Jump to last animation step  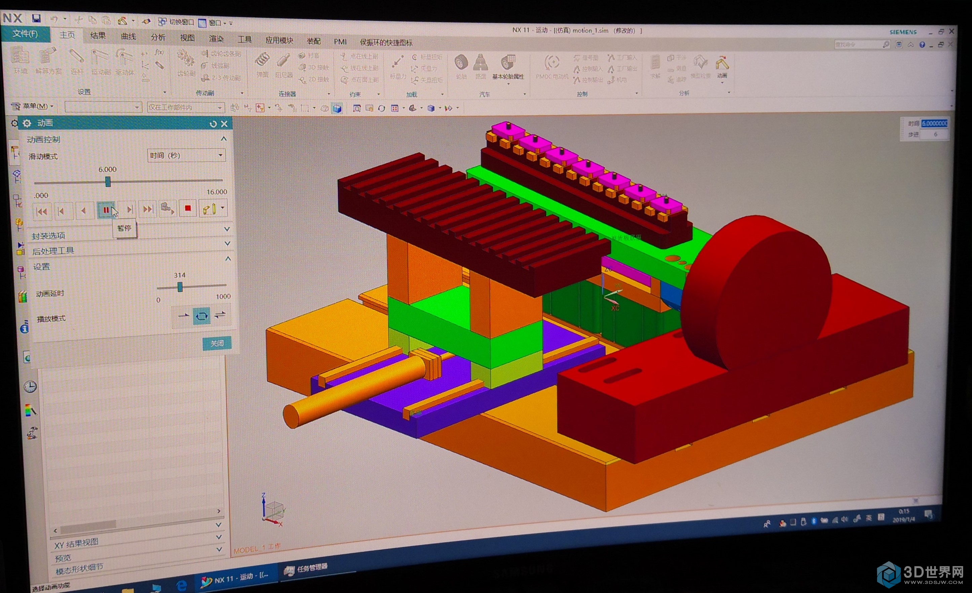148,209
